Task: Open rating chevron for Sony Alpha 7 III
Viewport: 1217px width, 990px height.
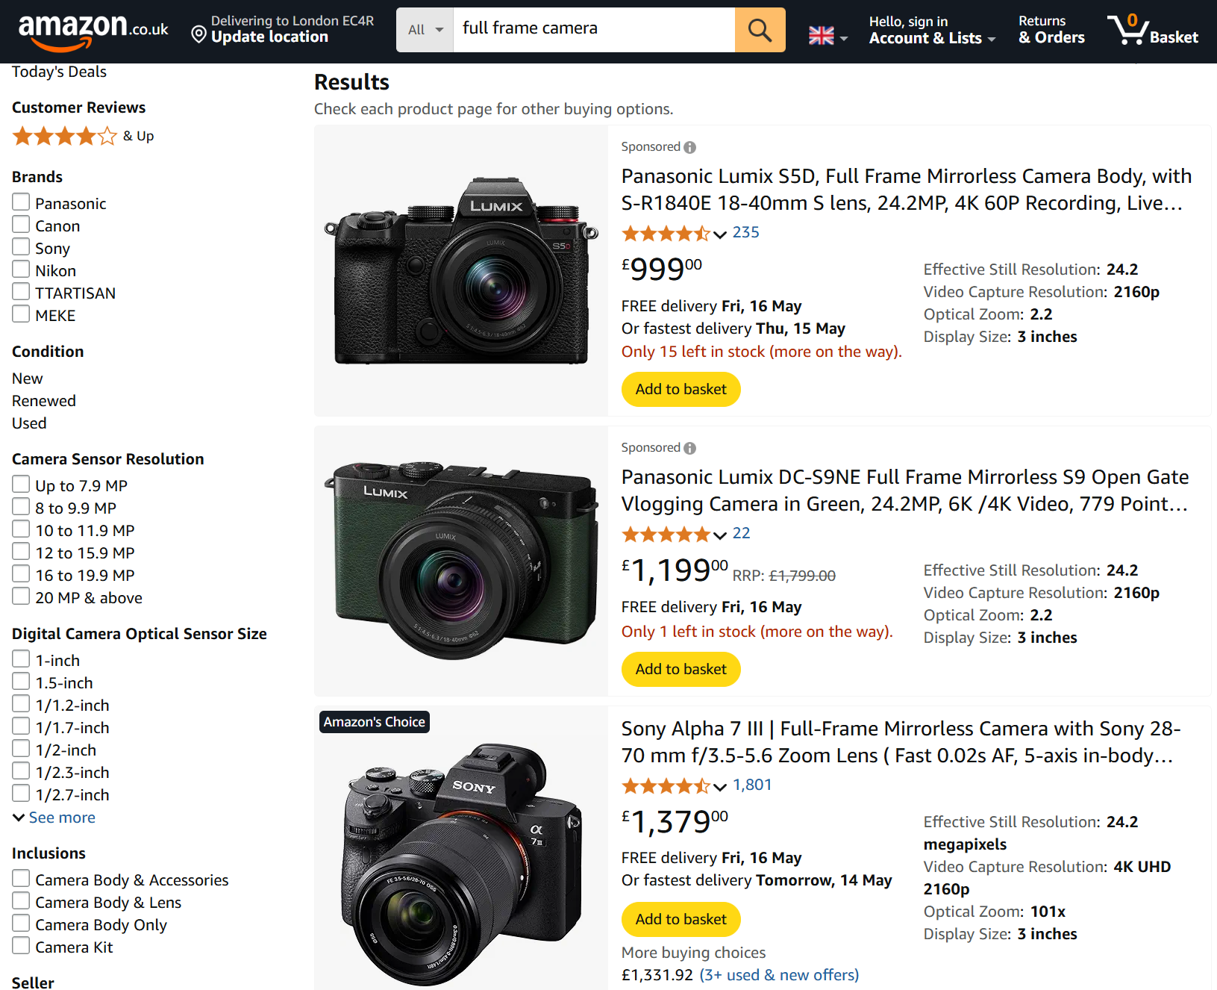Action: coord(720,787)
